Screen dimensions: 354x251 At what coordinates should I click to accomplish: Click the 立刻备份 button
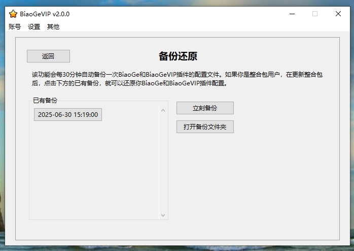tap(205, 108)
